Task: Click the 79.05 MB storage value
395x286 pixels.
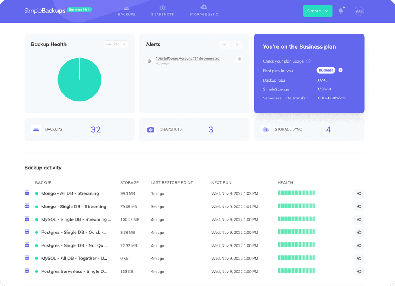Action: click(129, 207)
